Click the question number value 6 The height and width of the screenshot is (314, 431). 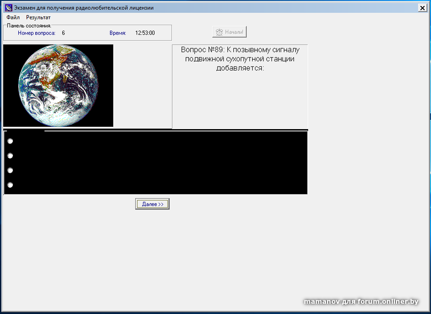64,33
